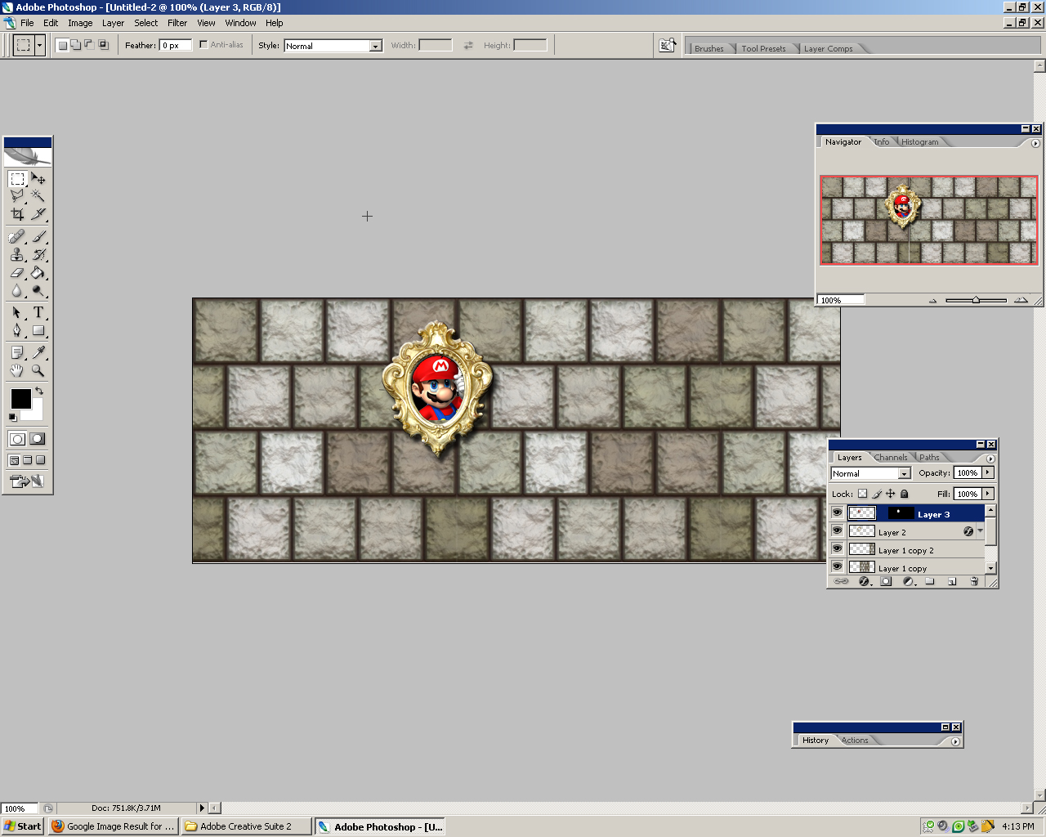Image resolution: width=1046 pixels, height=837 pixels.
Task: Open the file browser from options bar
Action: [668, 46]
